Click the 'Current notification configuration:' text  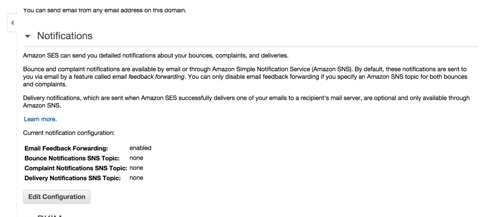(69, 133)
